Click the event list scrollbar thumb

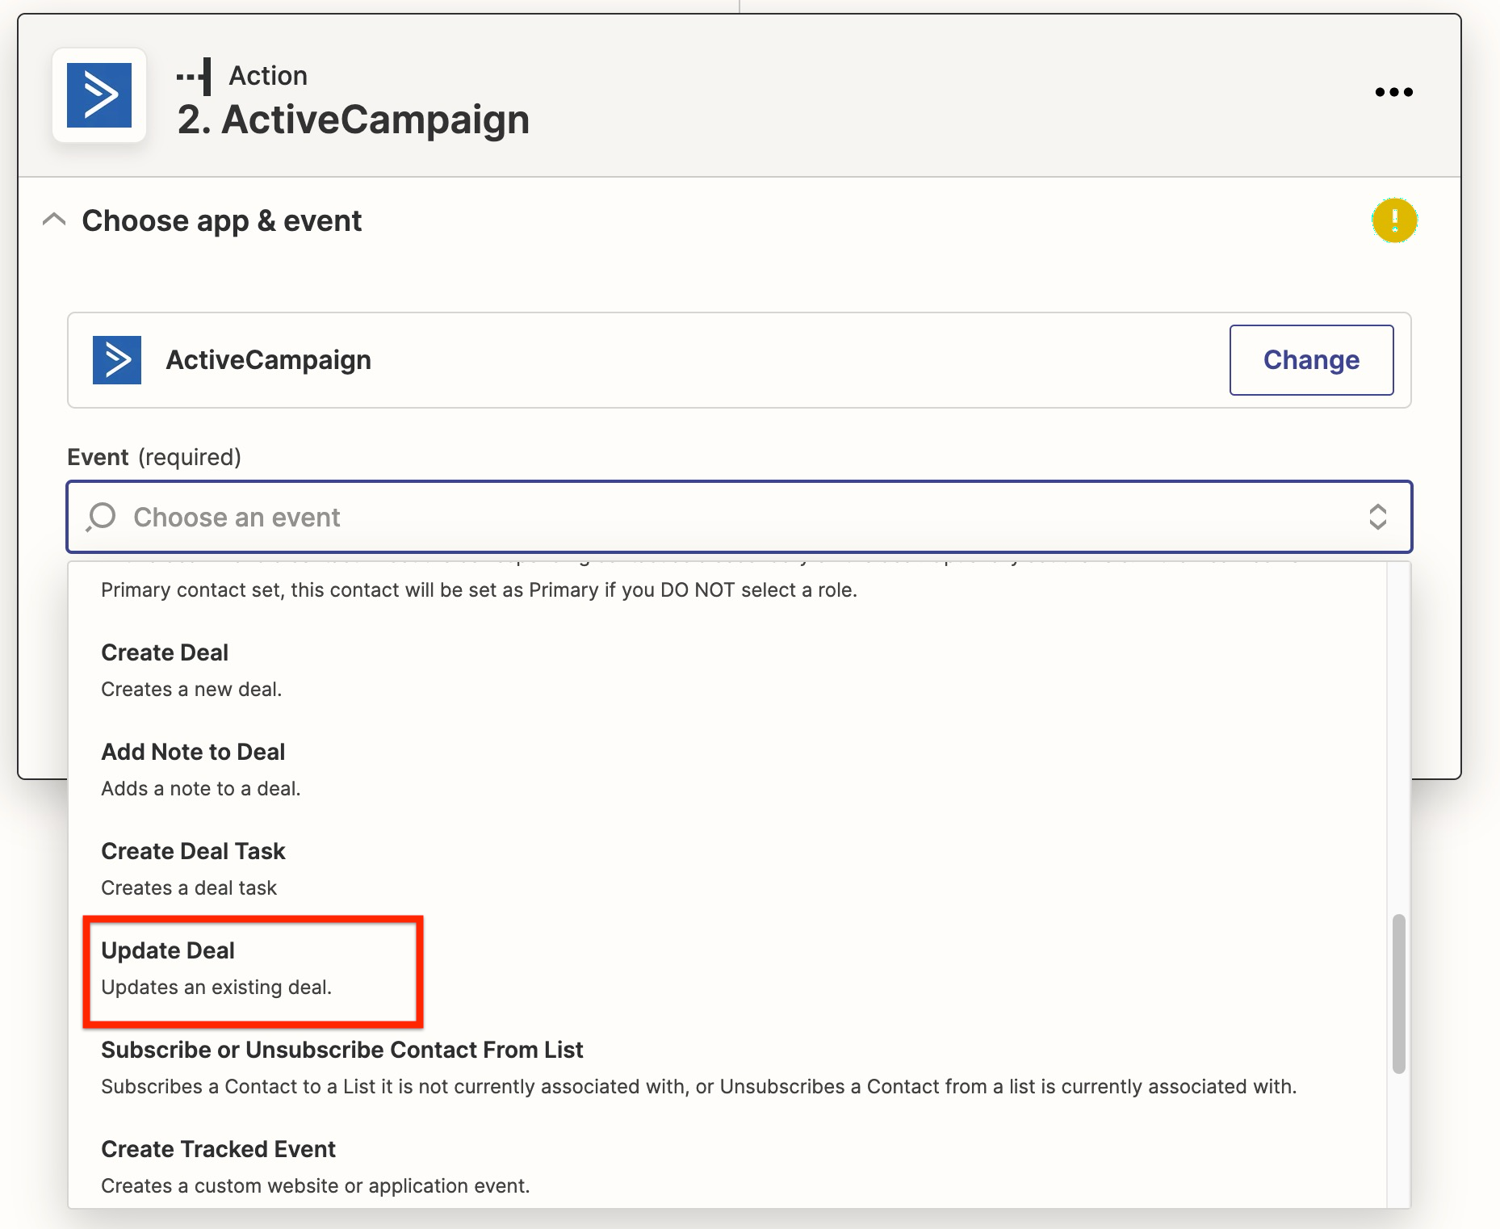(x=1399, y=993)
